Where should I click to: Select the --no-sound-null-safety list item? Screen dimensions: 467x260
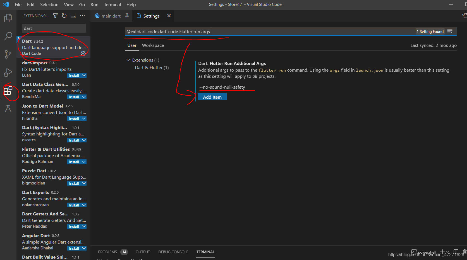coord(222,87)
